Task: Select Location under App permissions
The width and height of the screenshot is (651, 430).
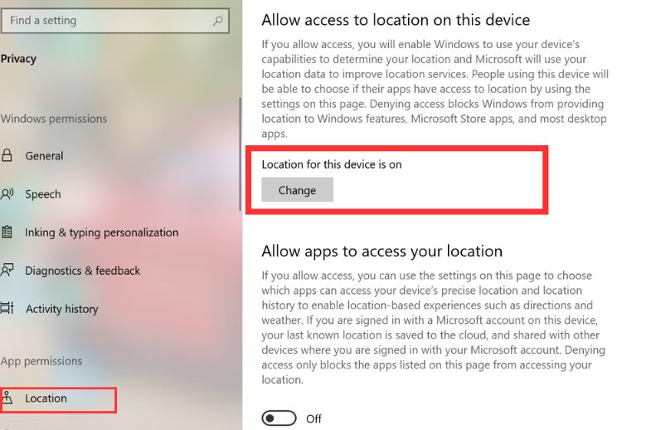Action: (x=46, y=398)
